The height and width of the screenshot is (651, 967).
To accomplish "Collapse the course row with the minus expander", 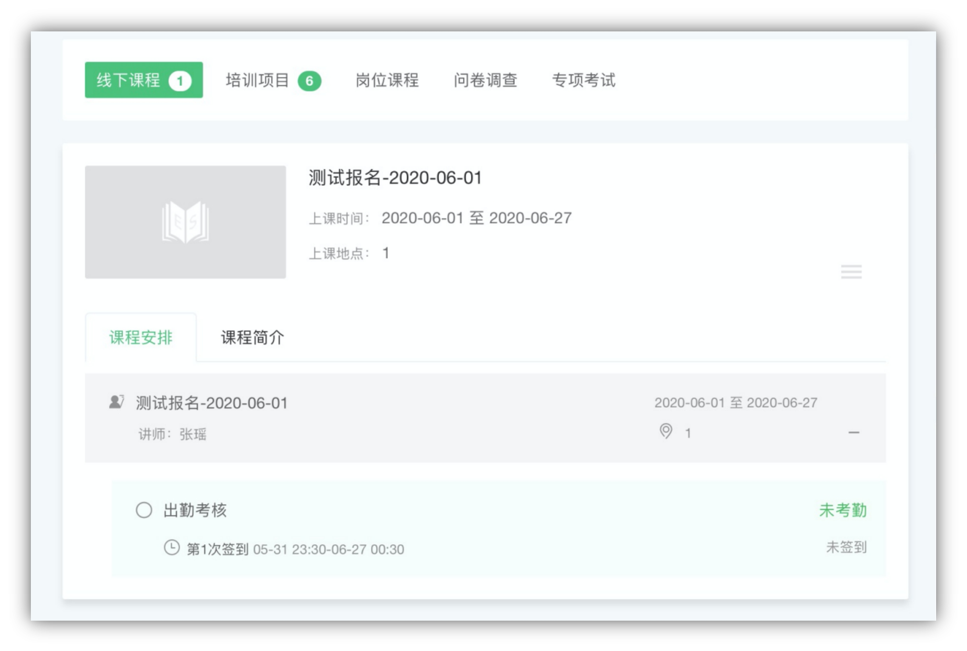I will coord(854,432).
